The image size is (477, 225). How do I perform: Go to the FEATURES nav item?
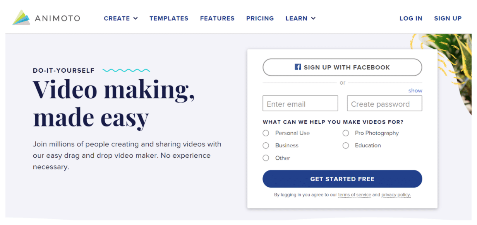point(217,18)
